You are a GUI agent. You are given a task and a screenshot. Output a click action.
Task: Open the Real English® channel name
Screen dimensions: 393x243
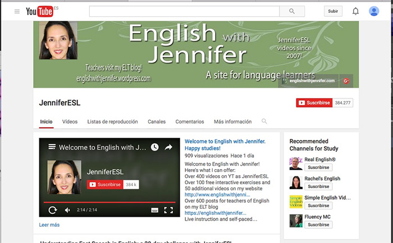[x=320, y=160]
